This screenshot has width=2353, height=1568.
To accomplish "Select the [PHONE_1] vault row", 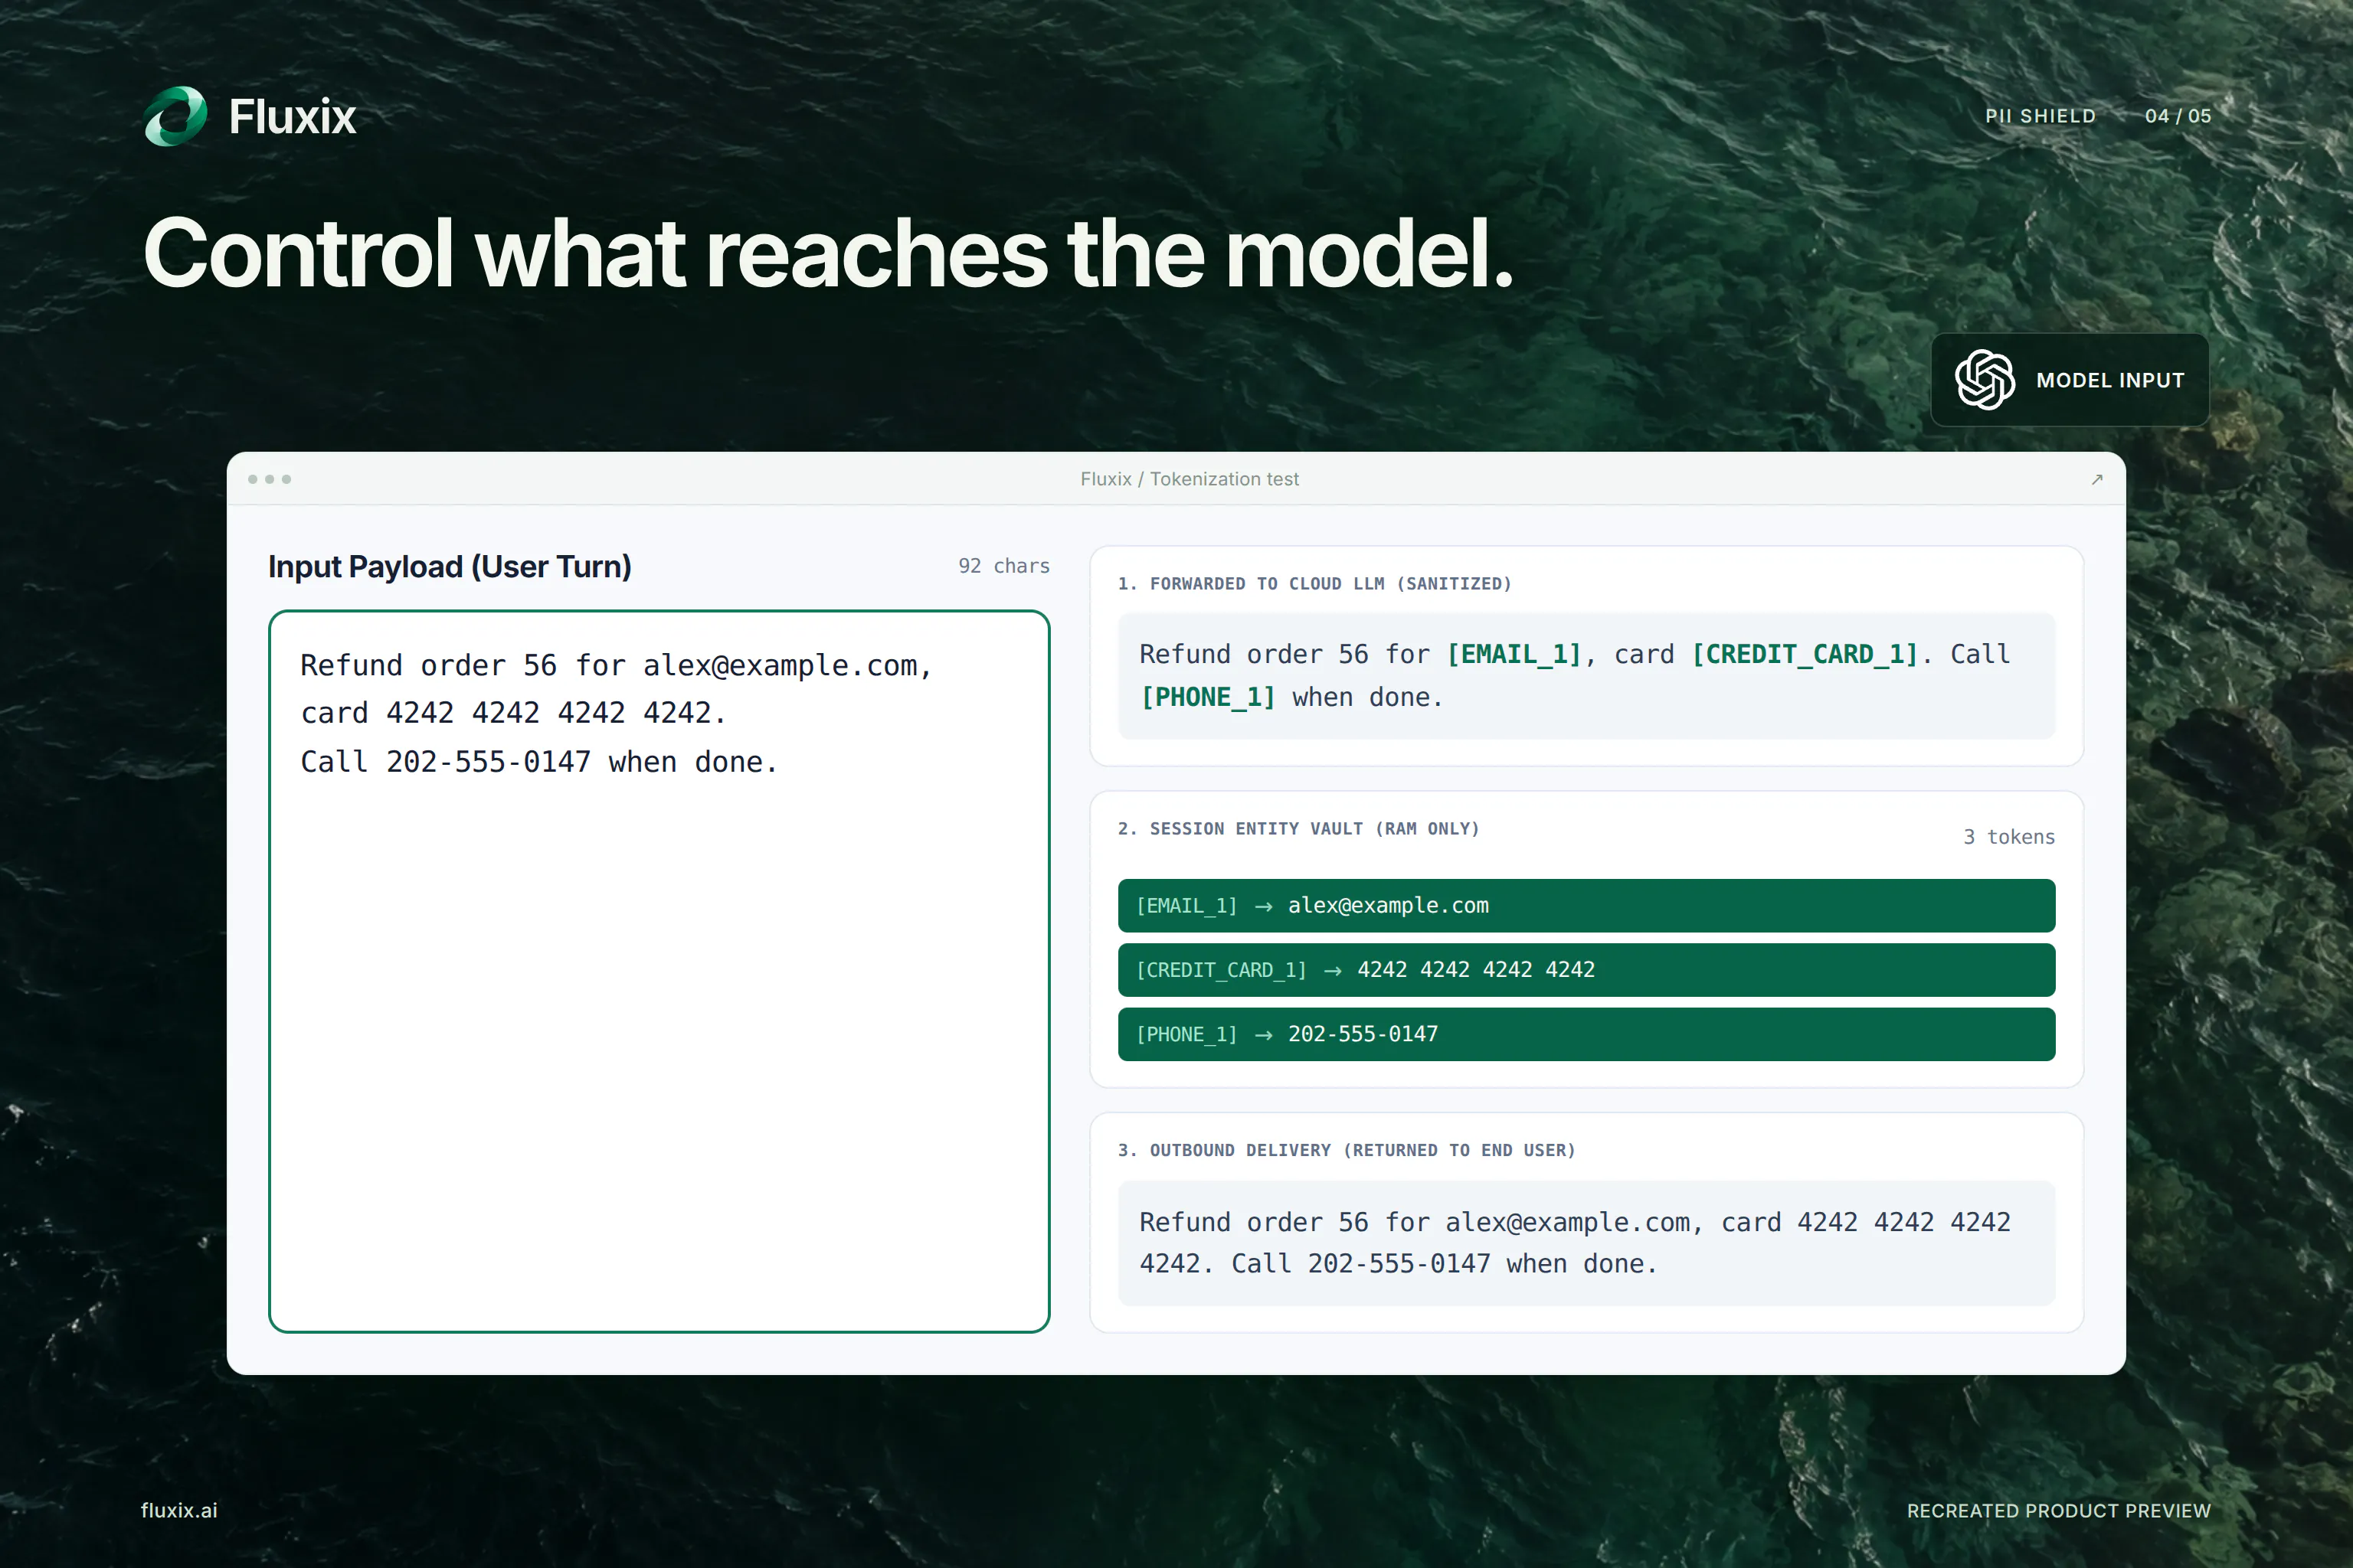I will coord(1586,1034).
